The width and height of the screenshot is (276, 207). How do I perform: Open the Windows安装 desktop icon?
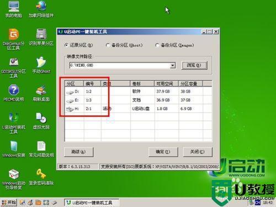click(x=14, y=149)
